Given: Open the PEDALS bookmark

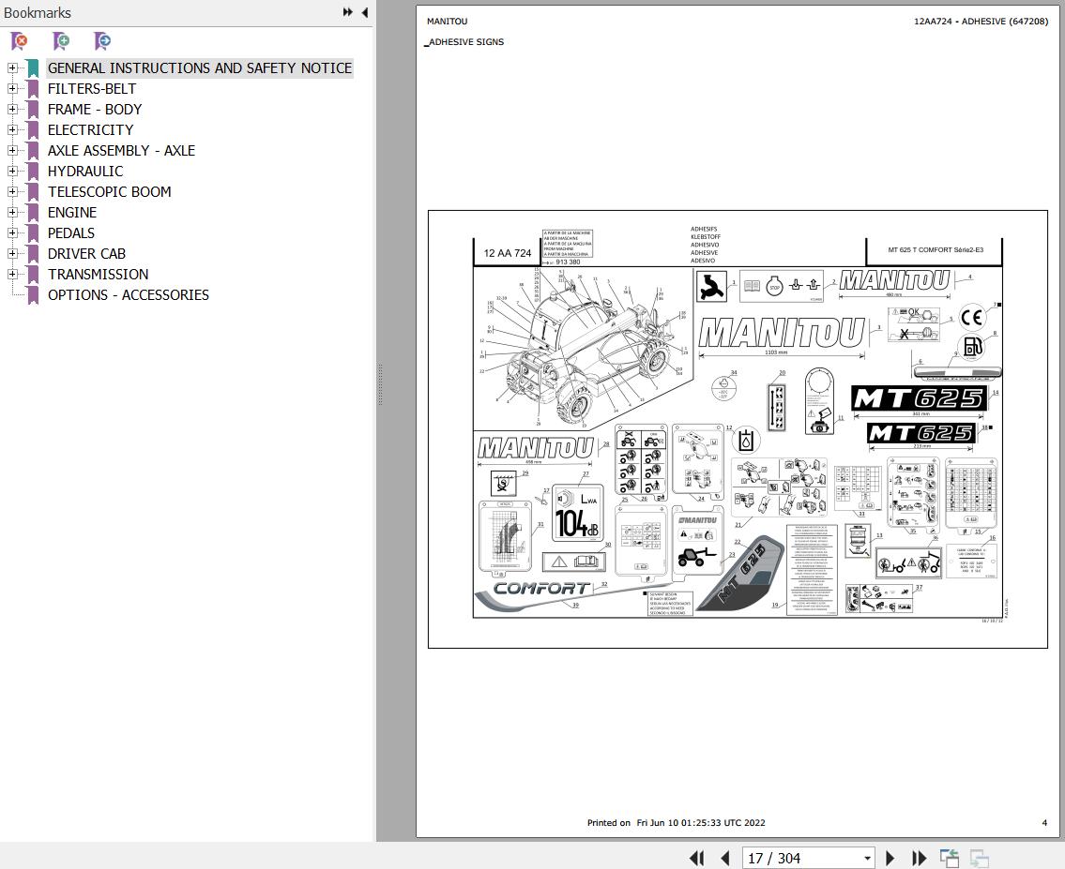Looking at the screenshot, I should pyautogui.click(x=70, y=233).
